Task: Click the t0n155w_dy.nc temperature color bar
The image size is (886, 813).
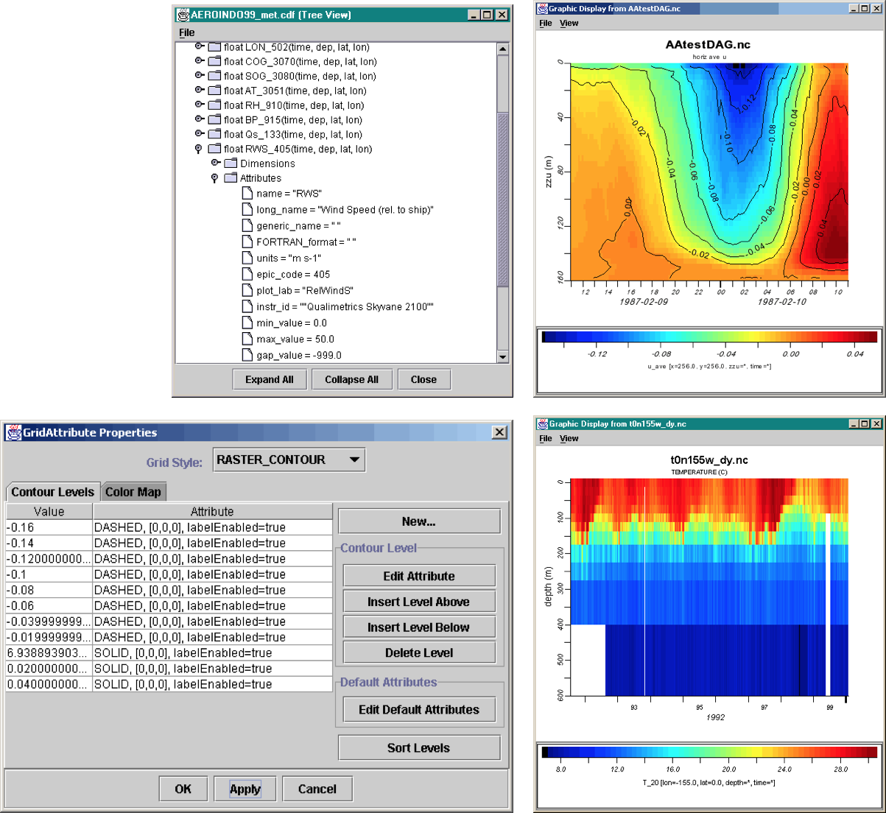Action: tap(709, 753)
